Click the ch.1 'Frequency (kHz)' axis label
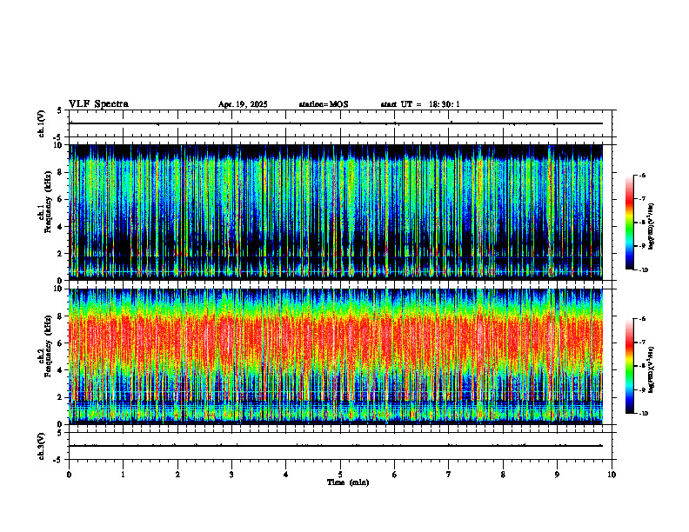The image size is (689, 532). click(x=48, y=202)
